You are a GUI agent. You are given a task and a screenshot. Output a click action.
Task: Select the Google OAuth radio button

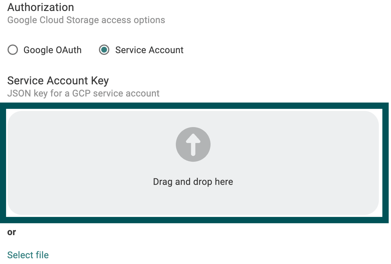click(x=13, y=50)
